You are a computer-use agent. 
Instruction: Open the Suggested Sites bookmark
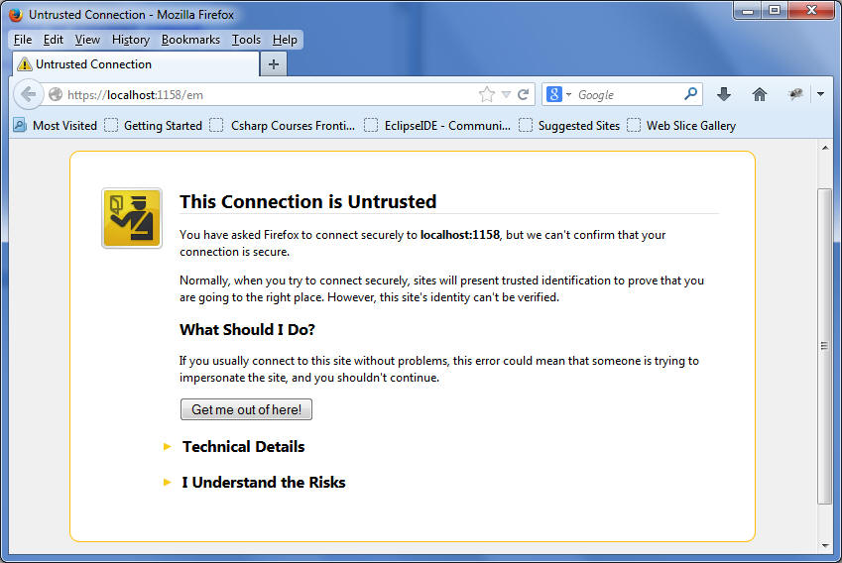coord(569,126)
